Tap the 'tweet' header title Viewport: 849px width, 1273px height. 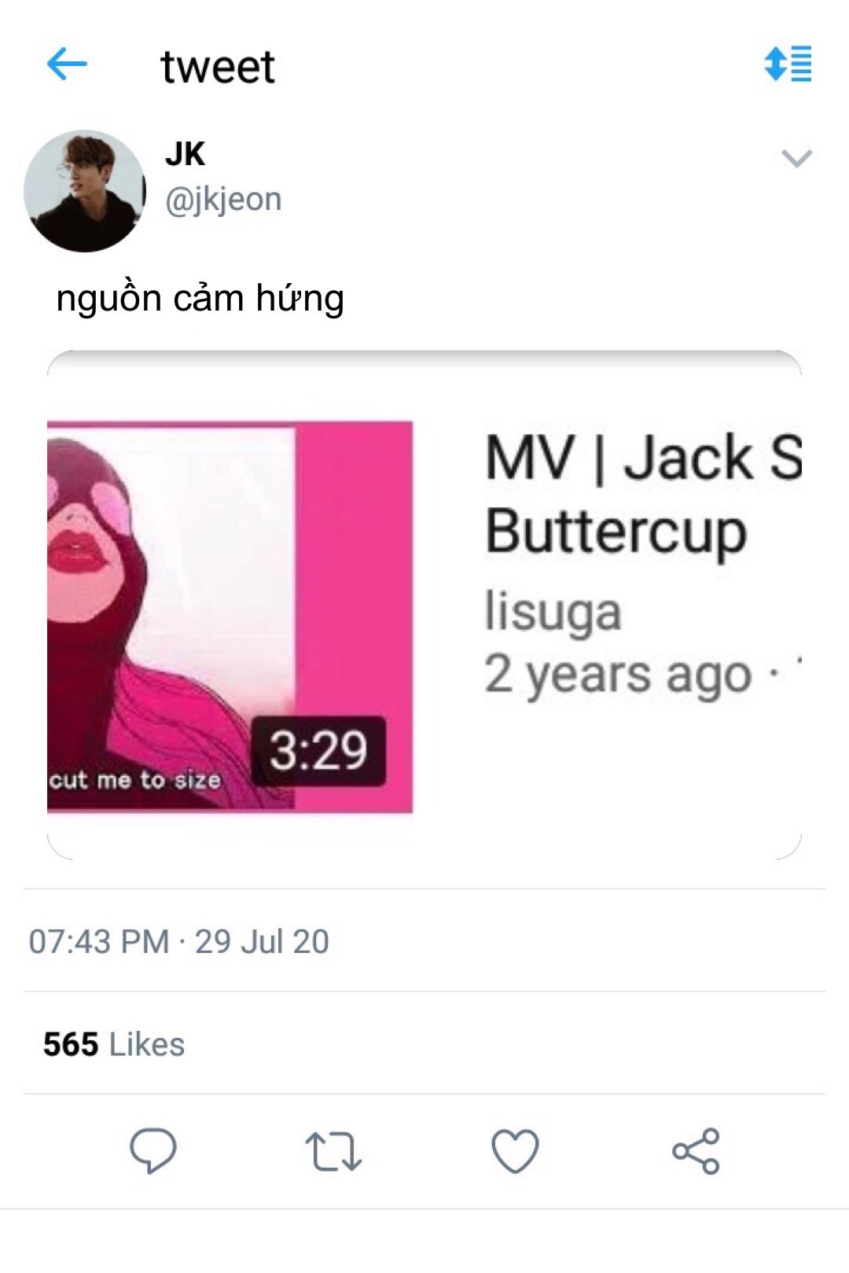[x=218, y=66]
